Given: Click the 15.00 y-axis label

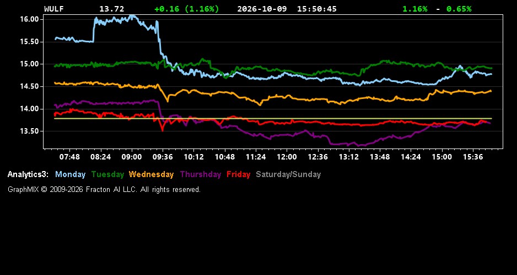Looking at the screenshot, I should 30,64.
